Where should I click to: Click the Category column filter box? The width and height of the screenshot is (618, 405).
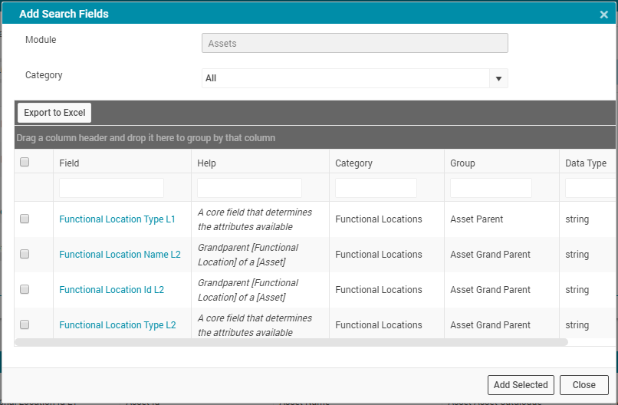coord(376,188)
